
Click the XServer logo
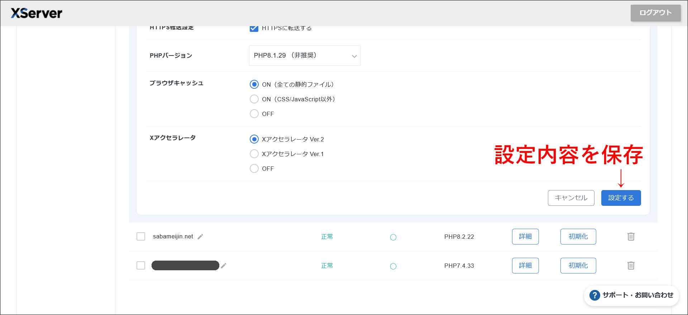(37, 13)
